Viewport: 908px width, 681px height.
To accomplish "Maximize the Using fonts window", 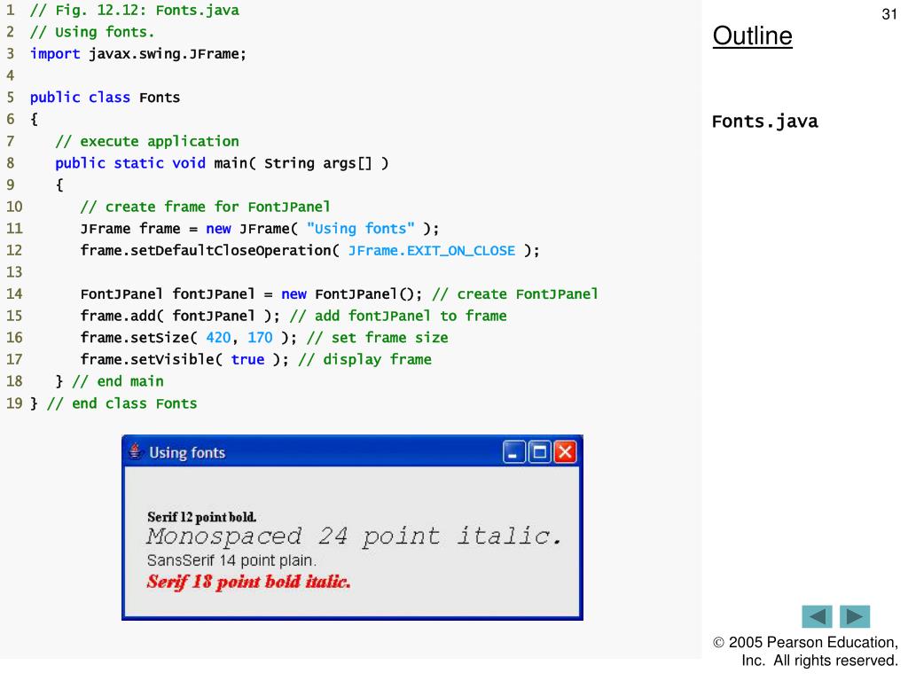I will pyautogui.click(x=540, y=452).
